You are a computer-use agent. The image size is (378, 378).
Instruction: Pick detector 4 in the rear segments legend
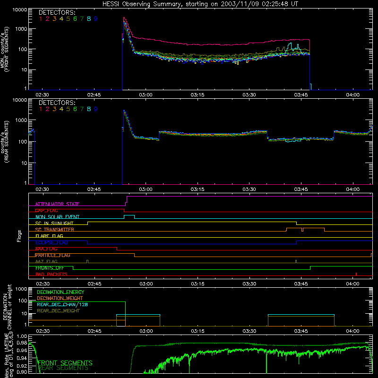point(61,109)
